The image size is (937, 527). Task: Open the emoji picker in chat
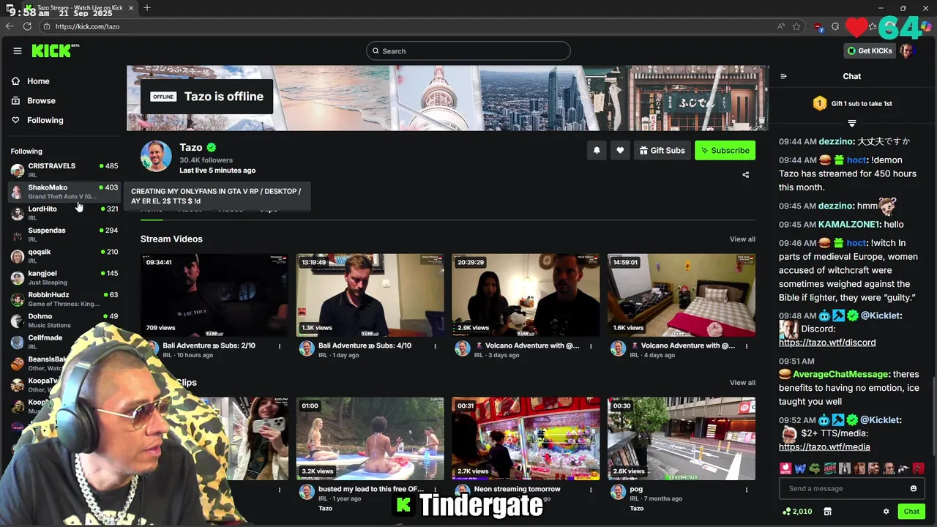[x=914, y=488]
